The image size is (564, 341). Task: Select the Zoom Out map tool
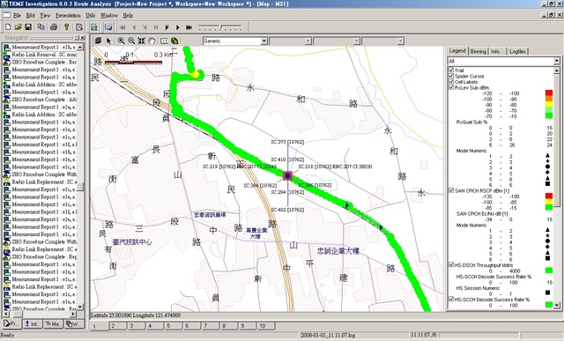point(131,41)
